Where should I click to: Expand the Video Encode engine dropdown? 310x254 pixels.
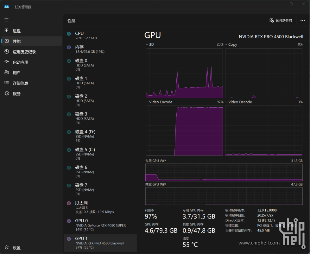click(x=147, y=102)
